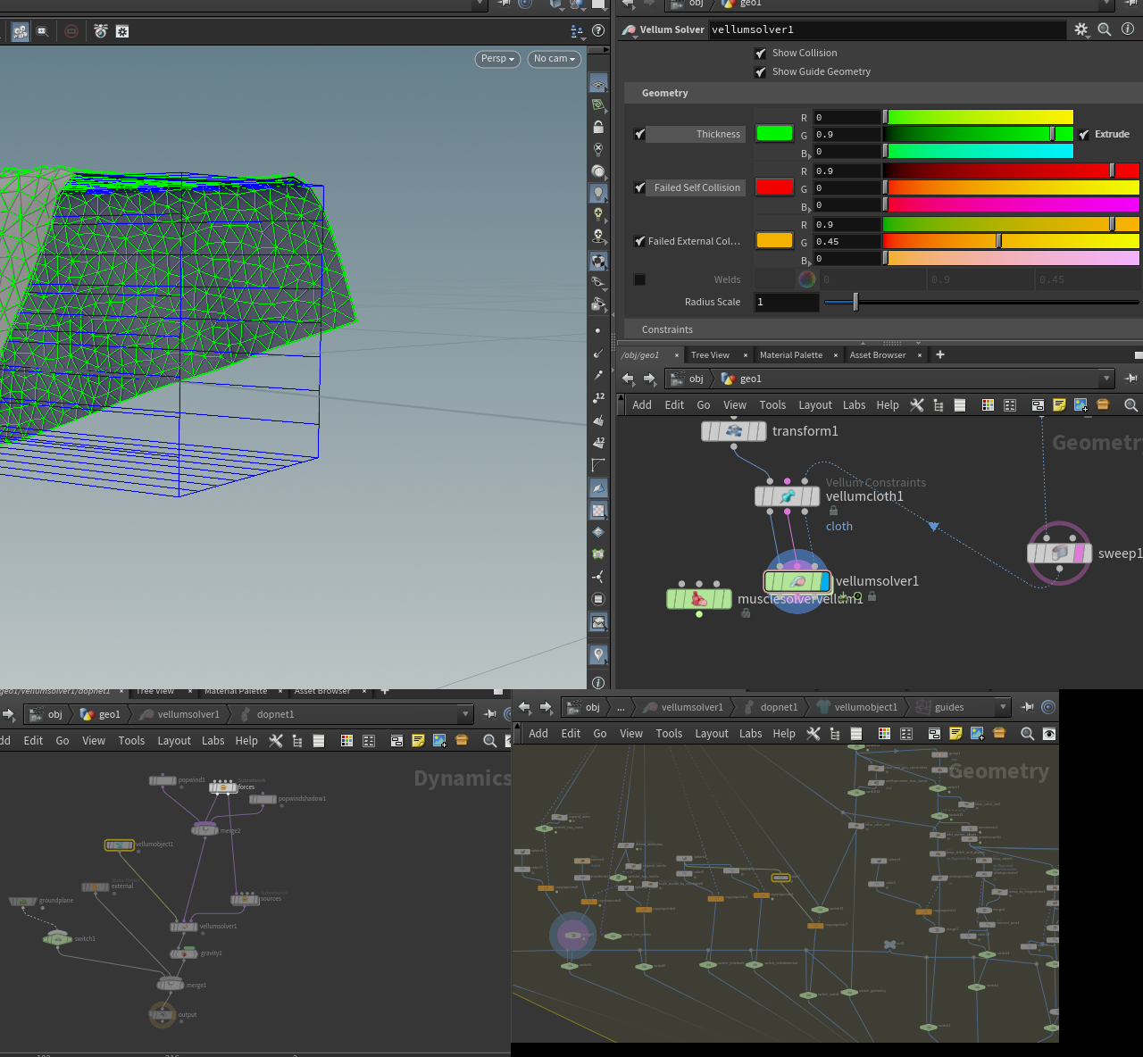Toggle the Thickness guide checkbox

click(639, 135)
